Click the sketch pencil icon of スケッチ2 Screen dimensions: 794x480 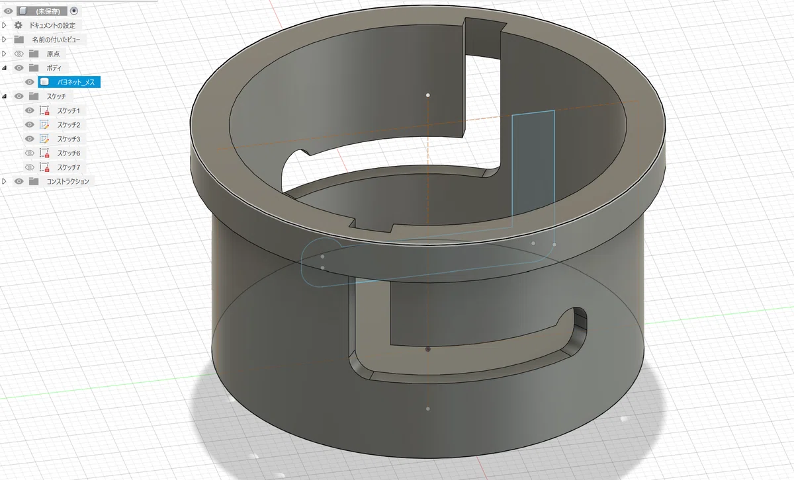[x=45, y=124]
